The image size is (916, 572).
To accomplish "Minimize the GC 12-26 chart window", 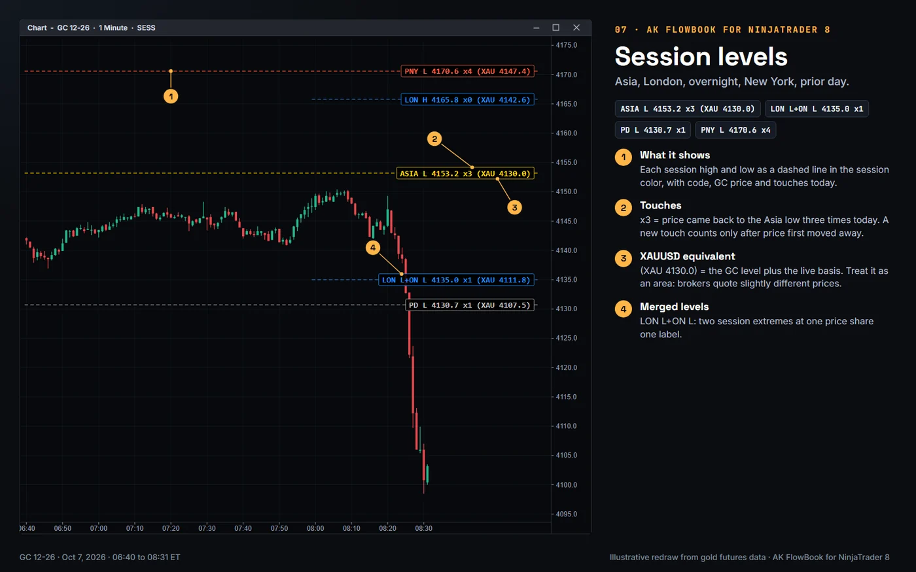I will (x=537, y=27).
